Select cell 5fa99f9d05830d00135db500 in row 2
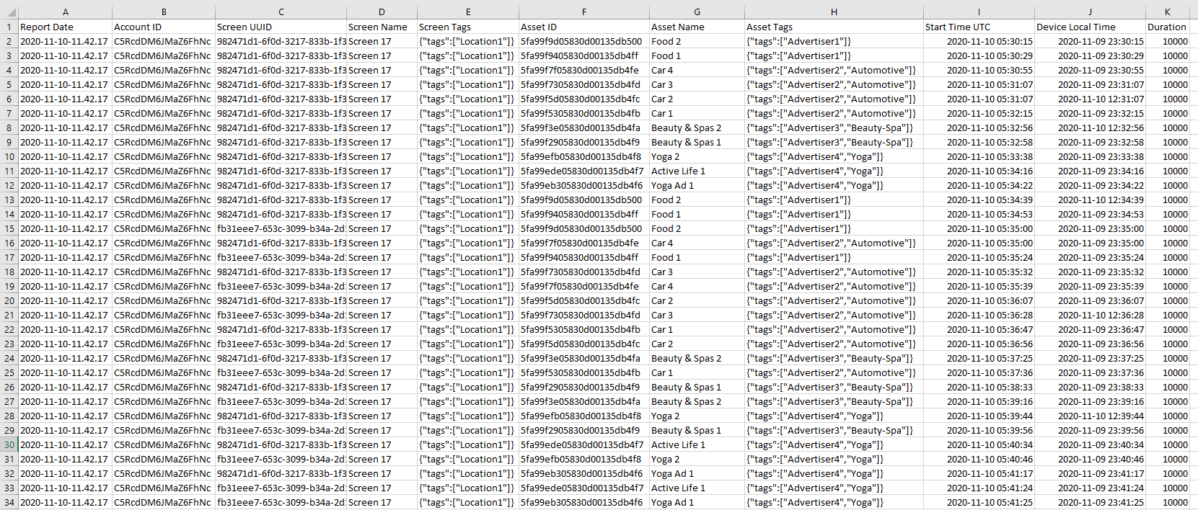This screenshot has height=510, width=1198. point(583,41)
